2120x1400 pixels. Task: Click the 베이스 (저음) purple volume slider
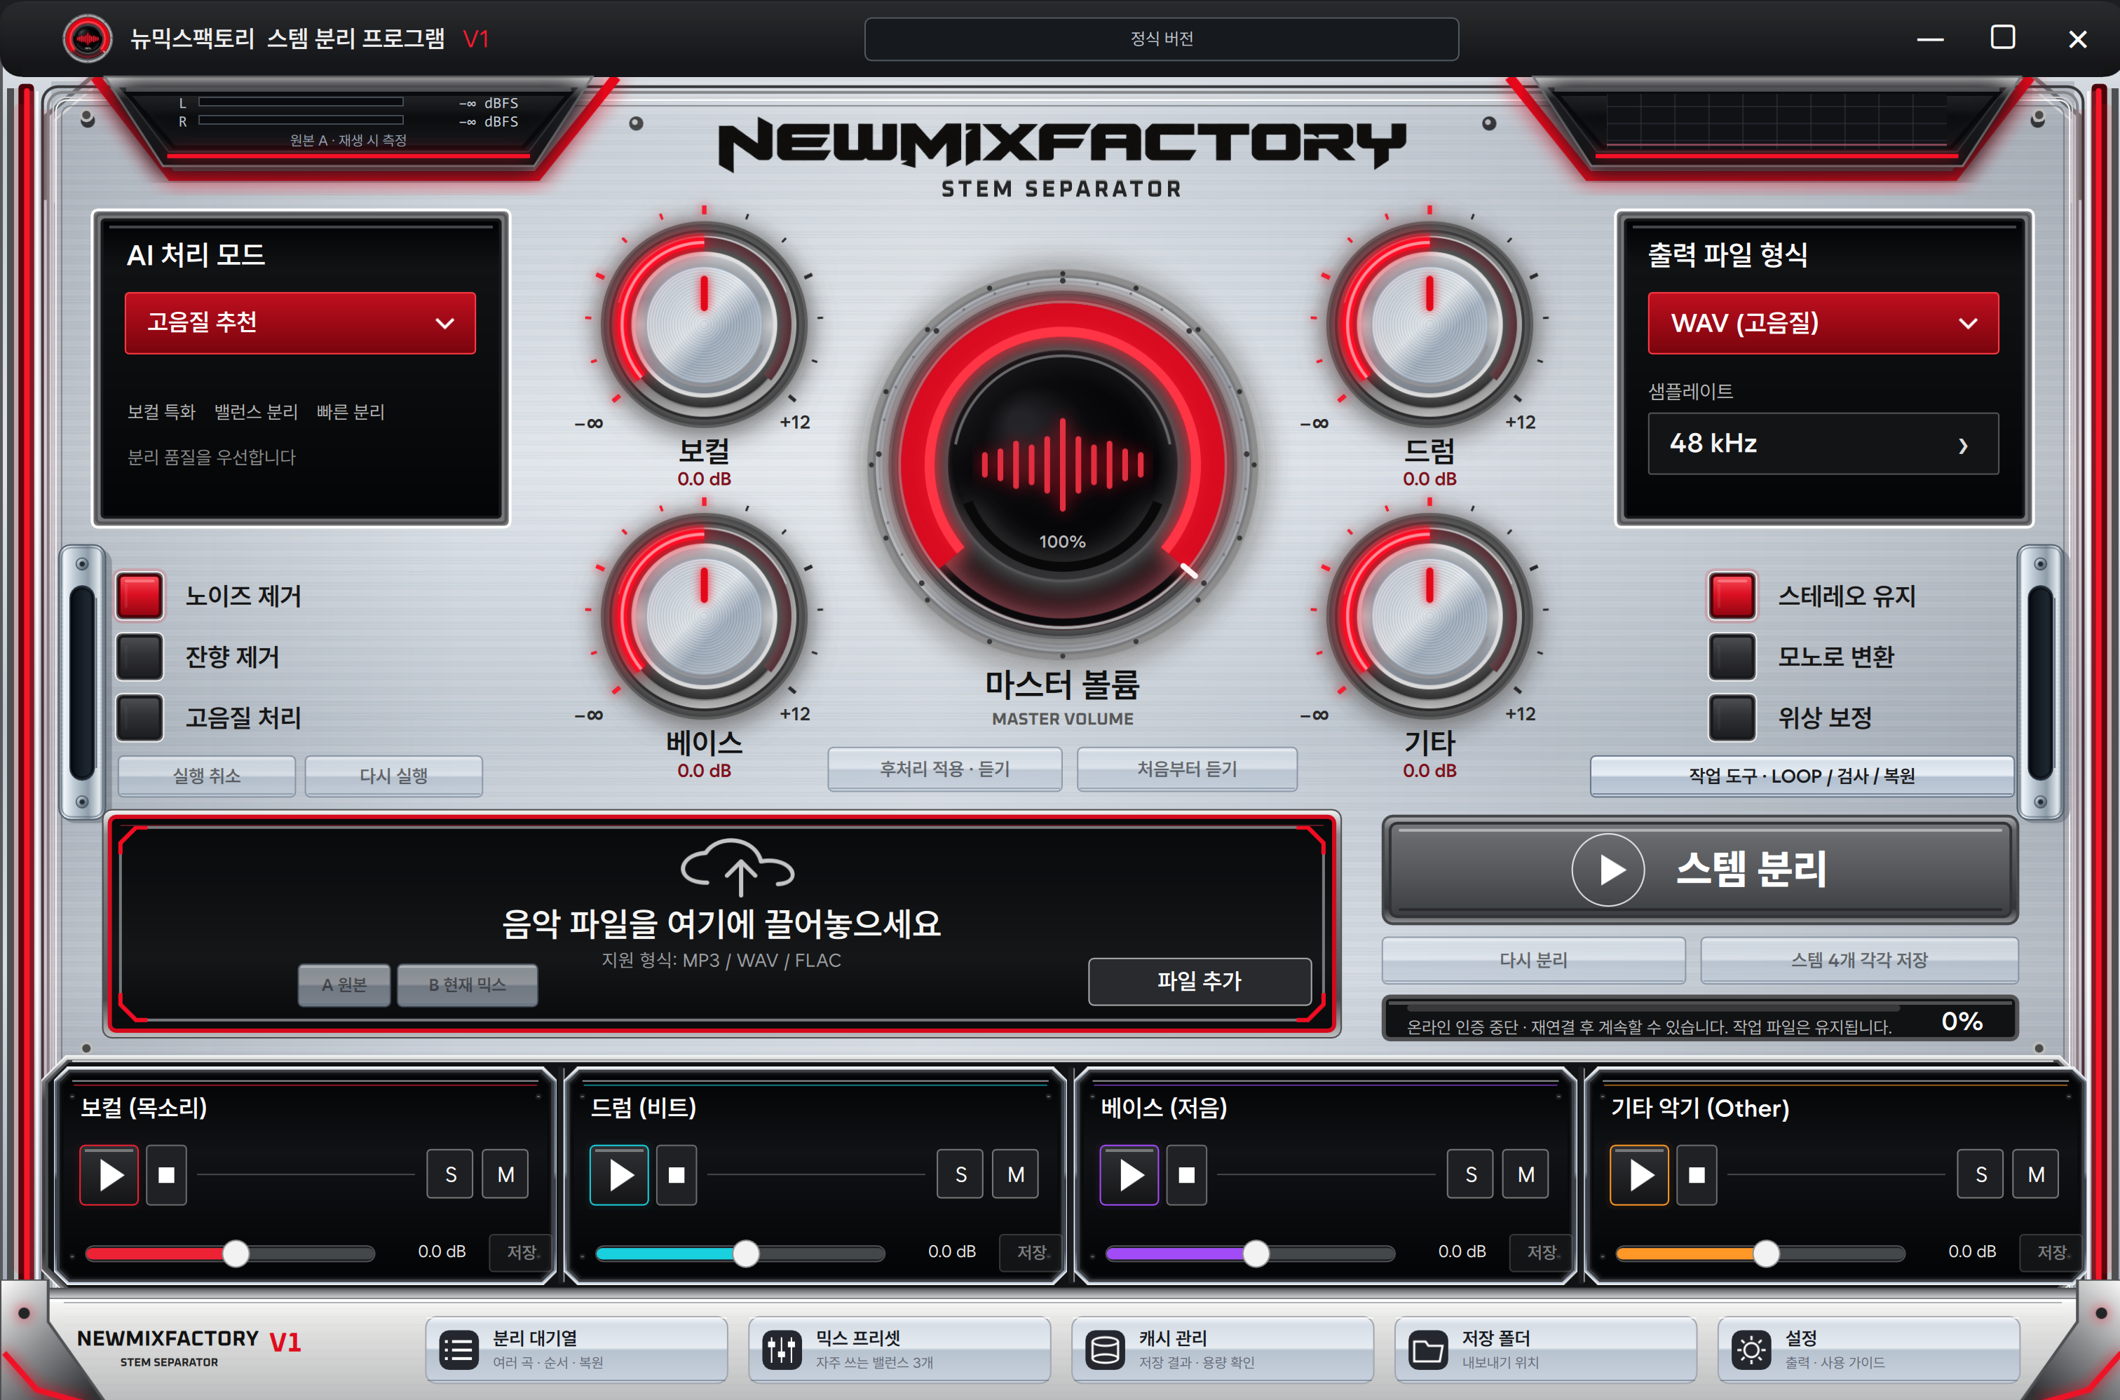point(1250,1254)
